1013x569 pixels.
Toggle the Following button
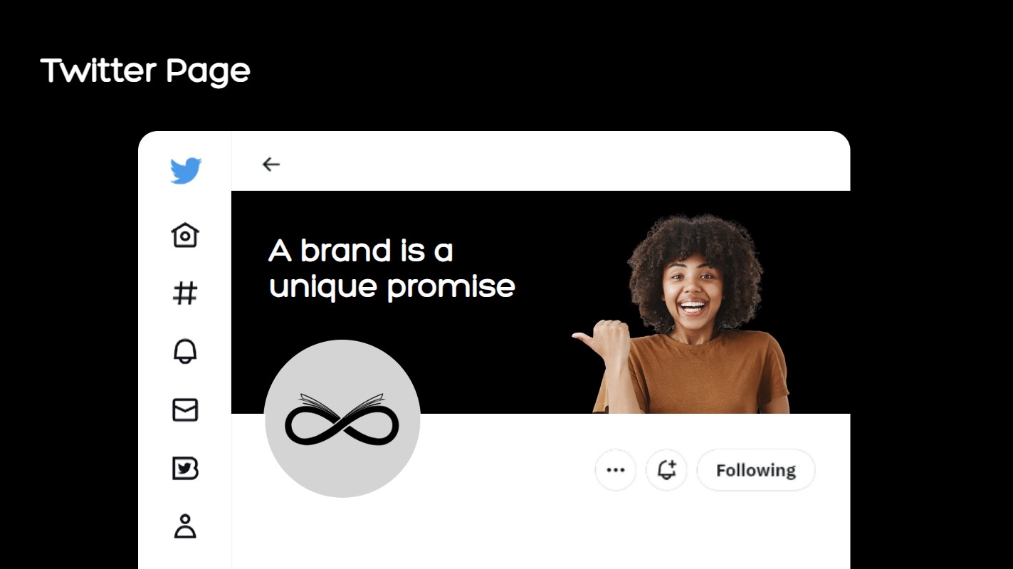point(755,470)
